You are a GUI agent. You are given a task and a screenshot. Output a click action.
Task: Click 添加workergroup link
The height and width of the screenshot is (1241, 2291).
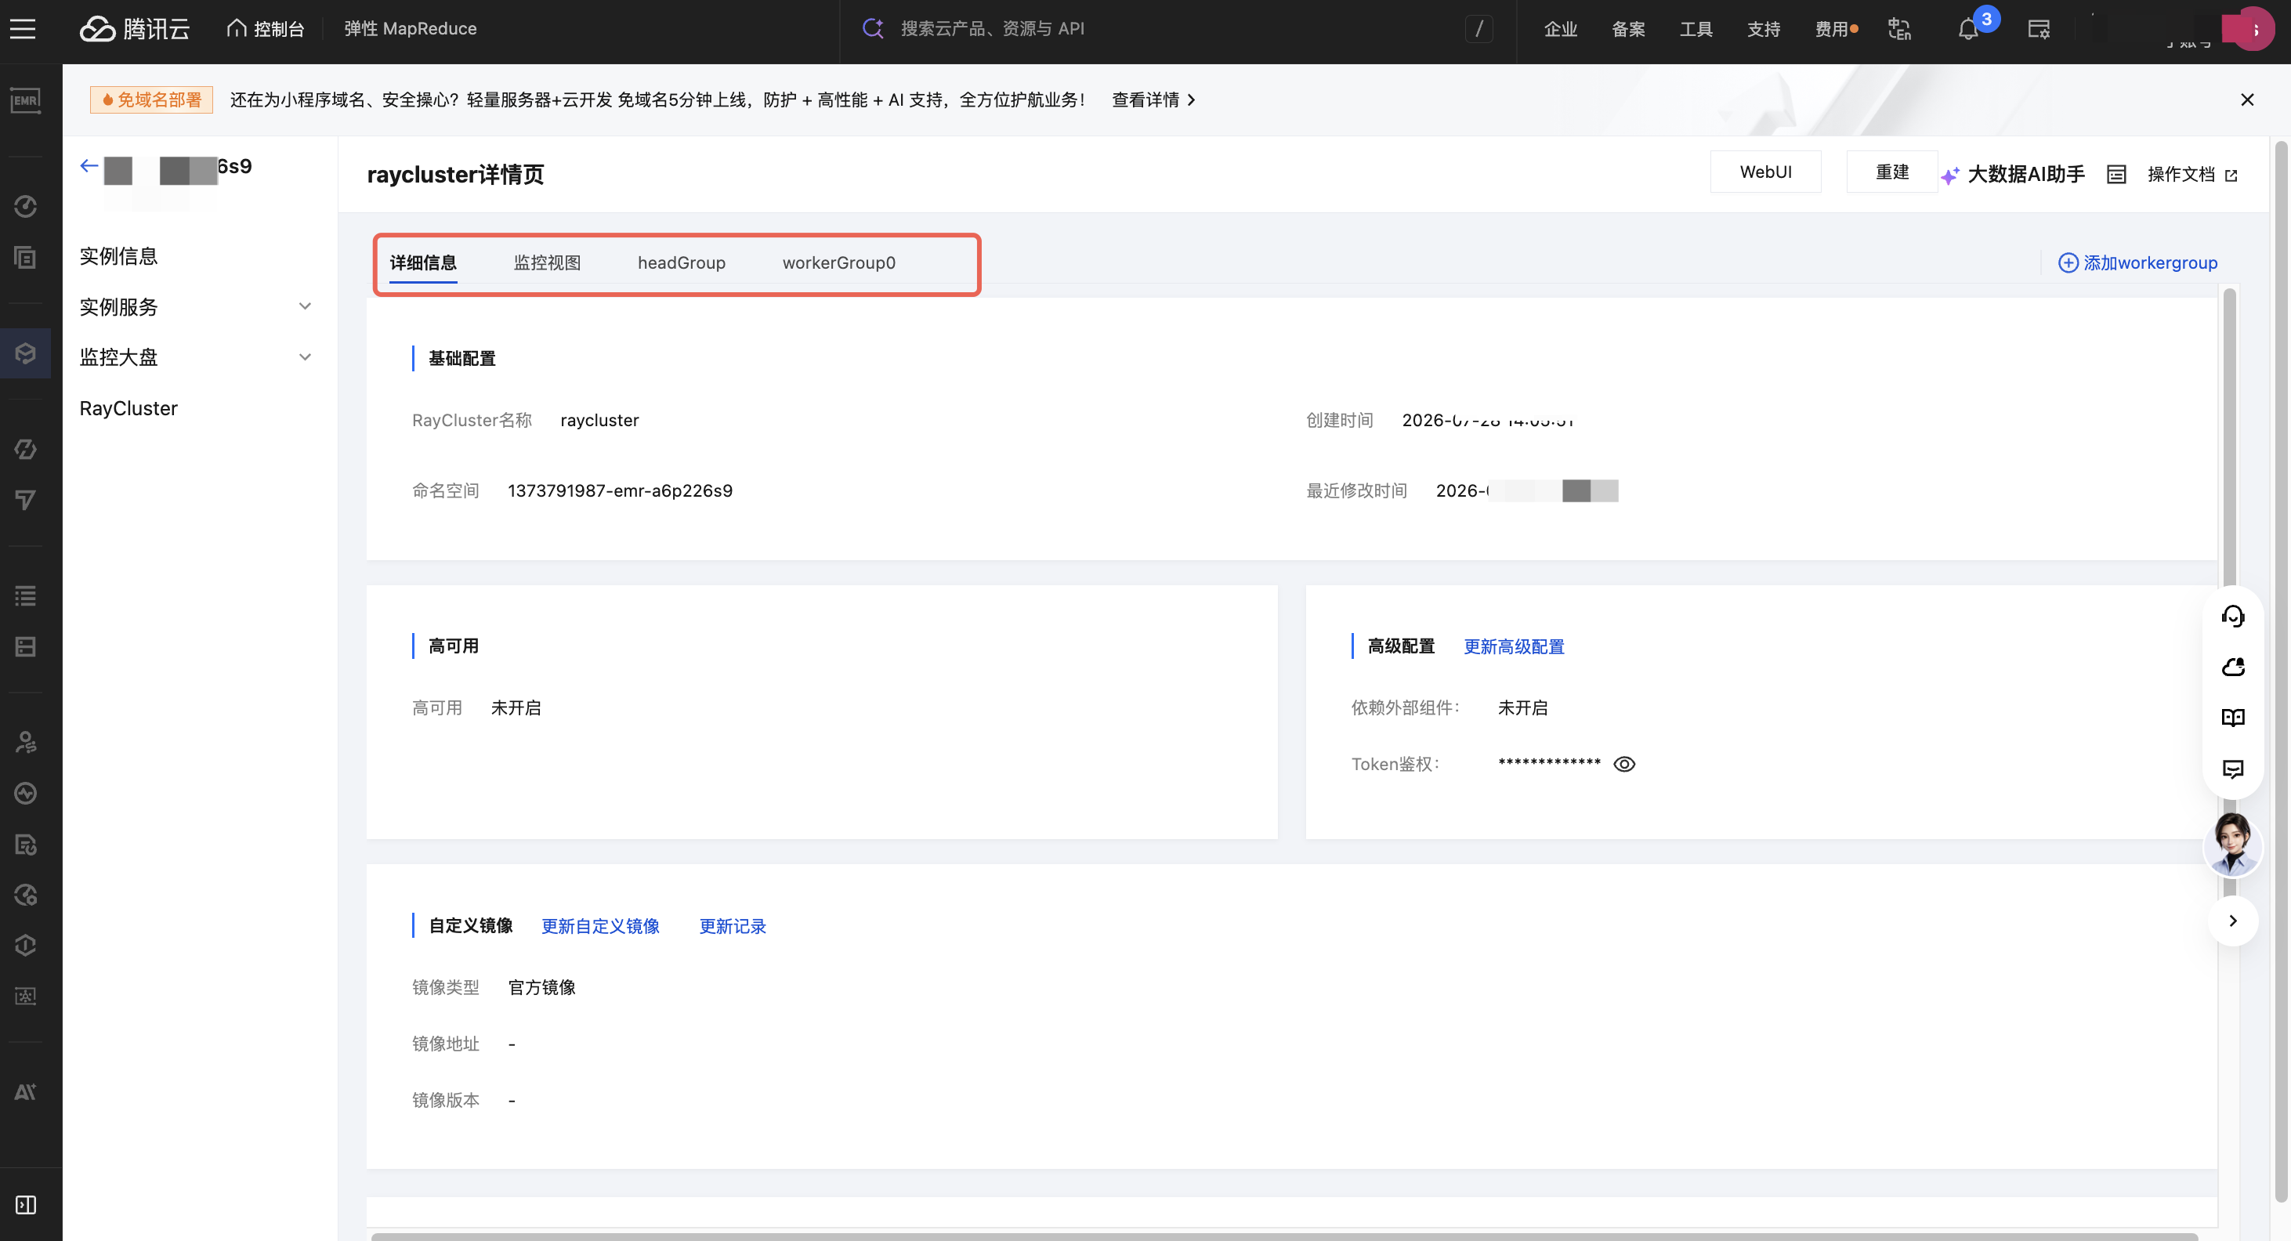click(2150, 262)
